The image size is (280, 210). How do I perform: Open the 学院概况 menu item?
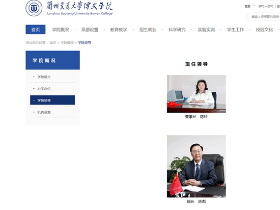tap(61, 30)
